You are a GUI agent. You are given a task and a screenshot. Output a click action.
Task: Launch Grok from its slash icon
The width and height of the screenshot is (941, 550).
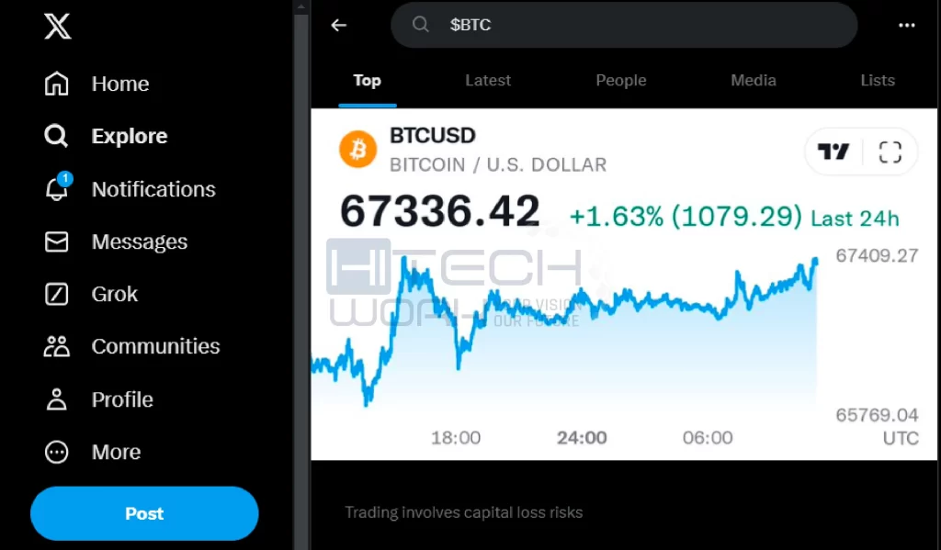tap(56, 294)
